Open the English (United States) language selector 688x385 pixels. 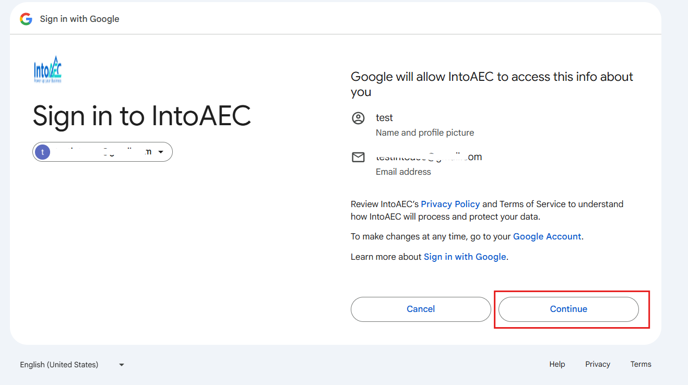click(x=59, y=365)
